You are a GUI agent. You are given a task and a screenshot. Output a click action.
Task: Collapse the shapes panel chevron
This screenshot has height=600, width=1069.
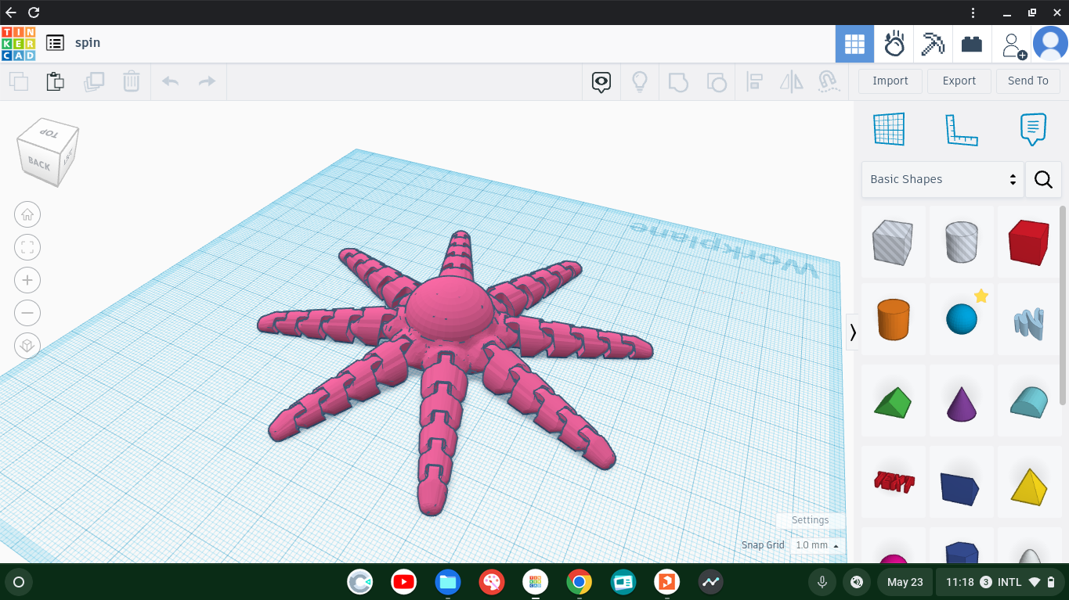853,332
